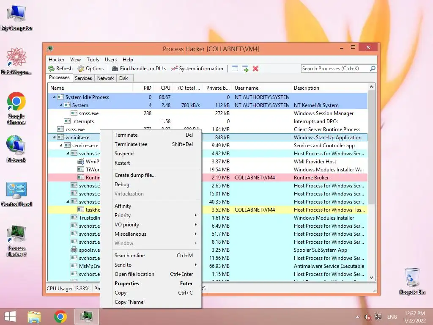The height and width of the screenshot is (325, 433).
Task: Open System information graph window
Action: 197,69
